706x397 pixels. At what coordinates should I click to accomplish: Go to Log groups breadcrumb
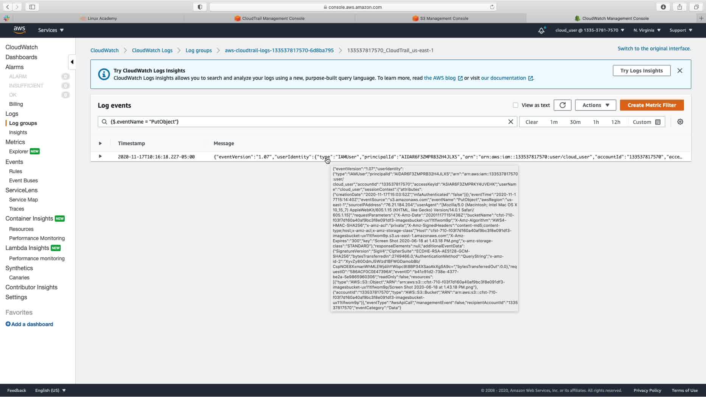pos(199,50)
